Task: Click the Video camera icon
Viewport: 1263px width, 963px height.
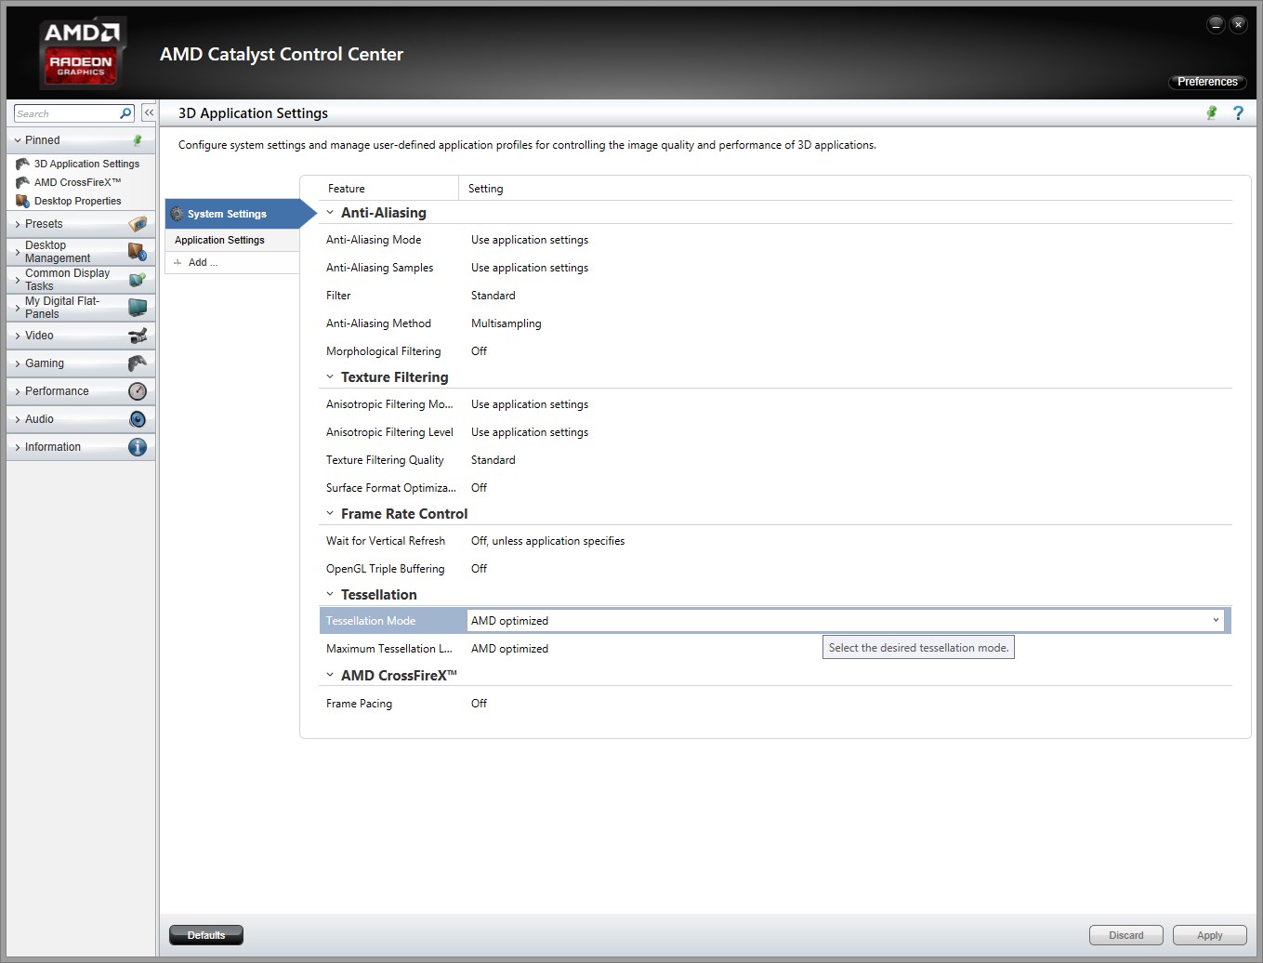Action: click(x=138, y=336)
